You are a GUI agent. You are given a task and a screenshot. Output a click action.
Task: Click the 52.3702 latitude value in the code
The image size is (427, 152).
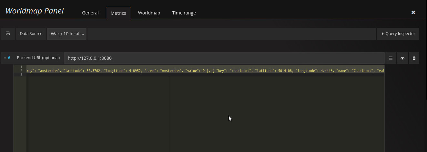click(x=93, y=71)
